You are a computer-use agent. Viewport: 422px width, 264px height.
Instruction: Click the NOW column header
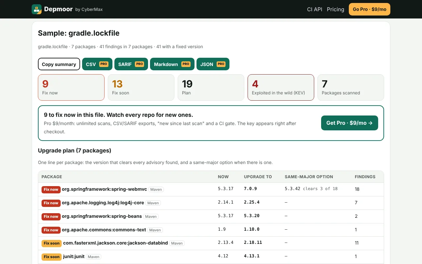(223, 177)
